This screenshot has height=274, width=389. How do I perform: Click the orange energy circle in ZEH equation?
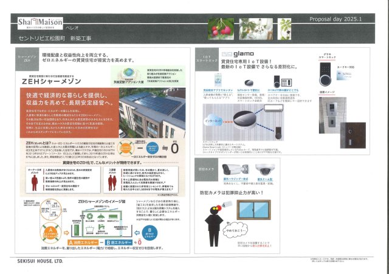pos(126,149)
